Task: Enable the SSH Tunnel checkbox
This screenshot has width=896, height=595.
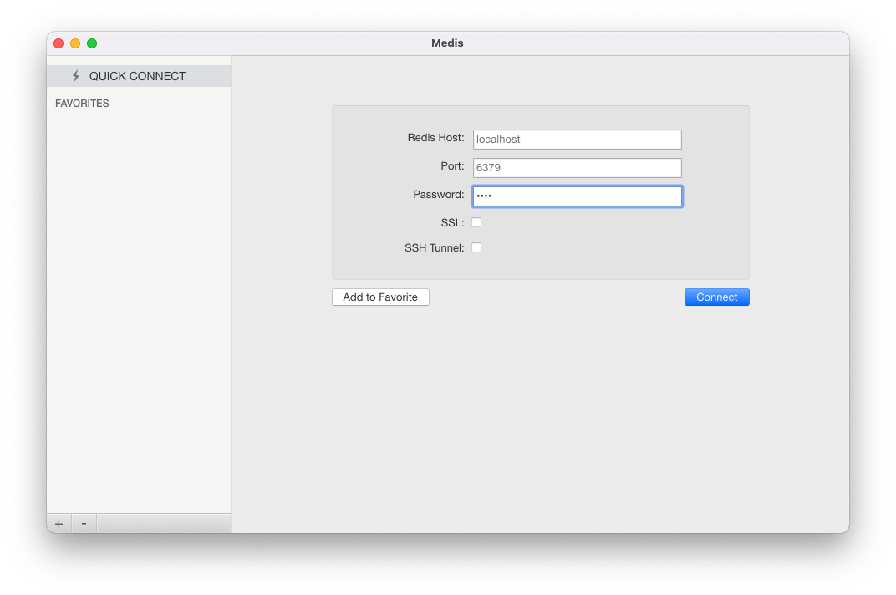Action: click(x=476, y=247)
